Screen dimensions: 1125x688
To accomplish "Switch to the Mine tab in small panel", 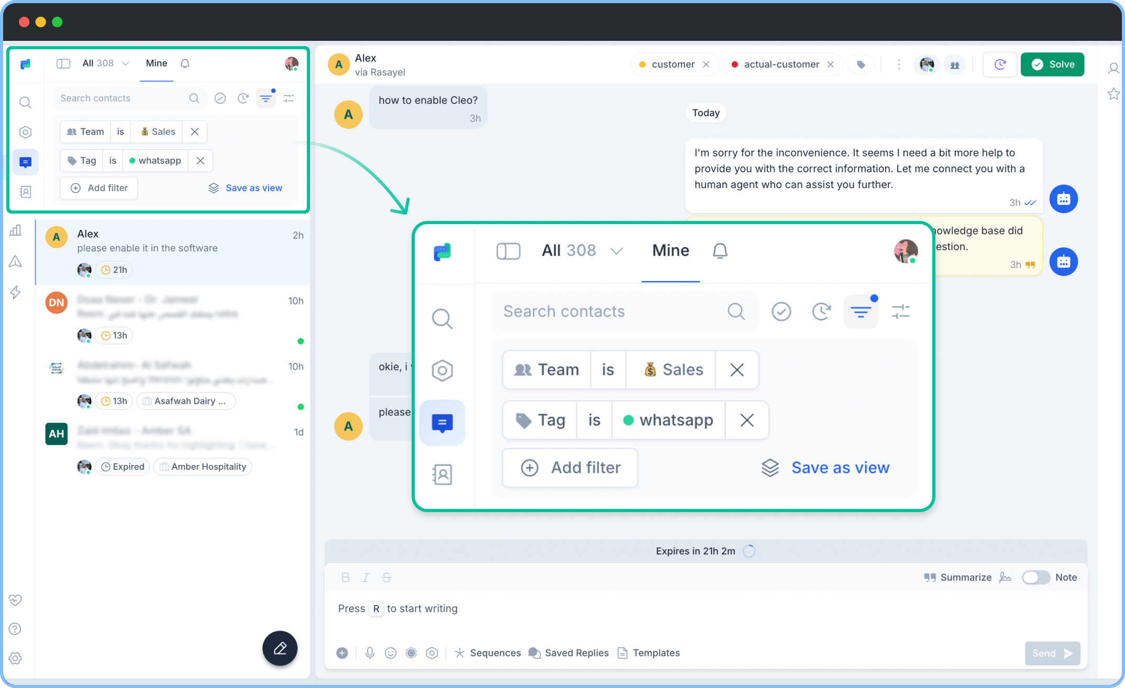I will 157,63.
